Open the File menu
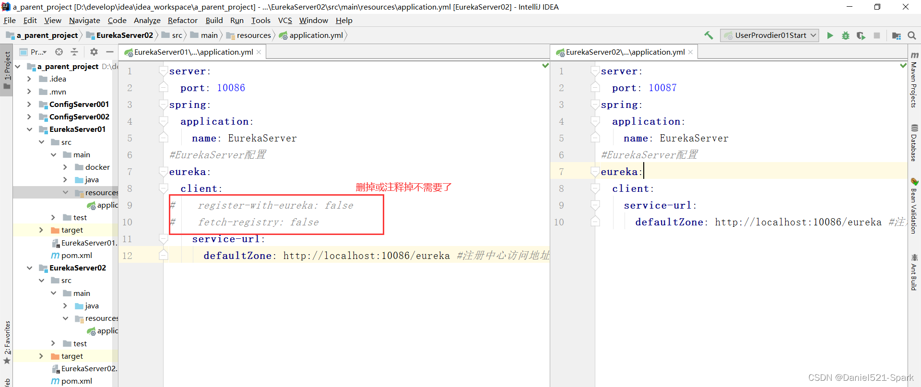 (10, 21)
